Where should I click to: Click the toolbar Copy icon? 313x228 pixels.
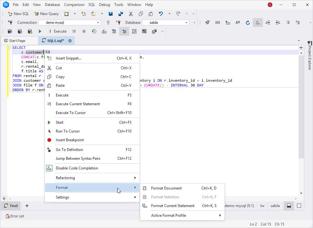point(141,14)
